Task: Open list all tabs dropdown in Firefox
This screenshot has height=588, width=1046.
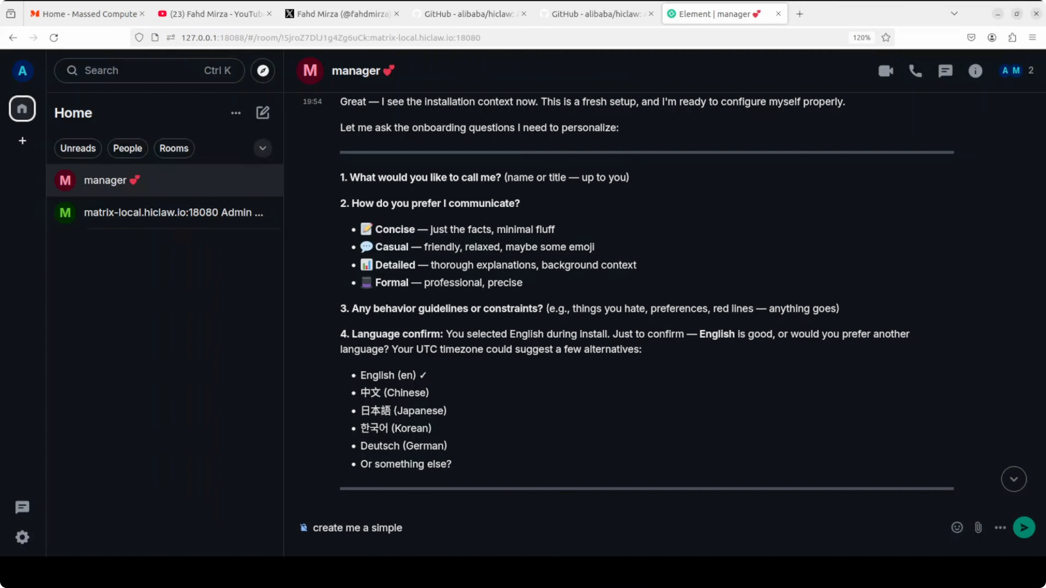Action: coord(955,13)
